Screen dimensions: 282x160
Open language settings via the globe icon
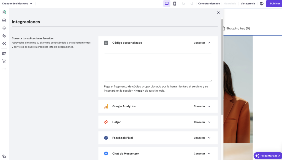(x=261, y=4)
